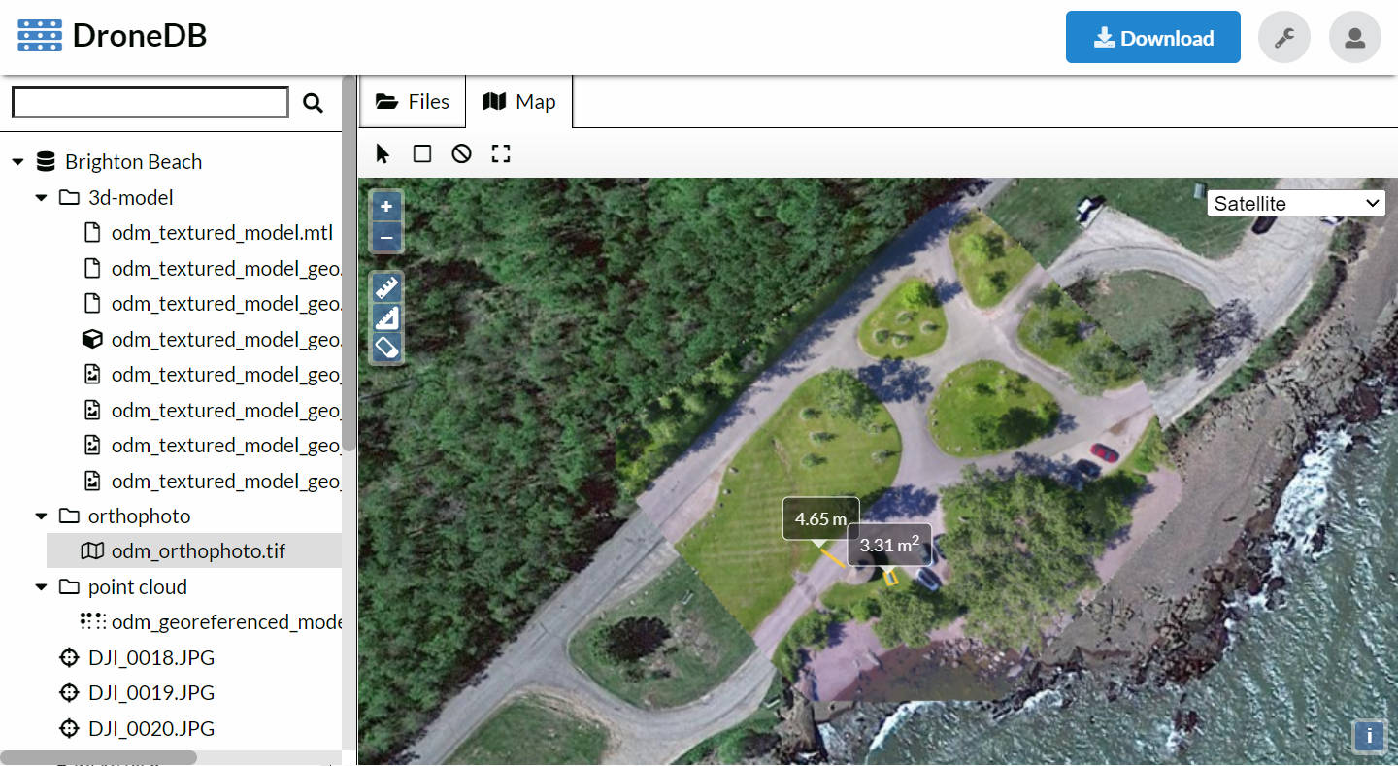Collapse the Brighton Beach dataset node
1398x766 pixels.
tap(17, 161)
